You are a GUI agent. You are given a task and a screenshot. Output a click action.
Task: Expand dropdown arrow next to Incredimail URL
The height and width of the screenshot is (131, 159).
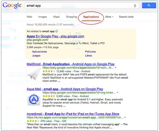(125, 117)
